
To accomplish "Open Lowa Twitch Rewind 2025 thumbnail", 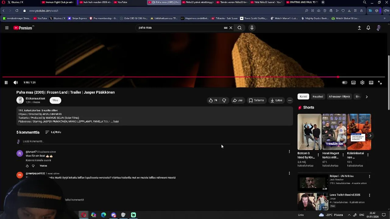I will point(313,201).
